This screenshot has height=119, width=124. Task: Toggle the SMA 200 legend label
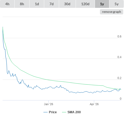click(x=74, y=112)
